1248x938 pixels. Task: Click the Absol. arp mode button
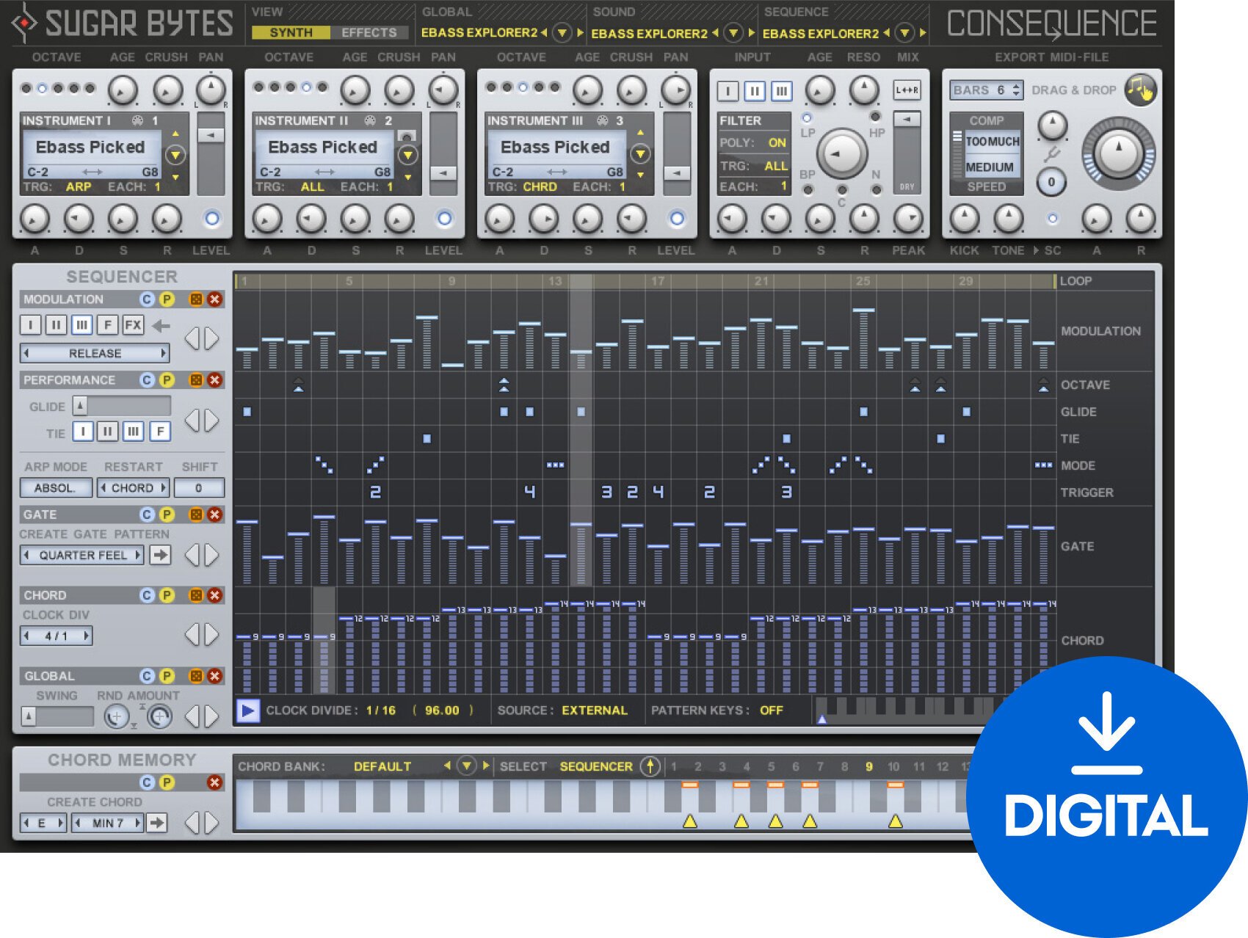point(55,487)
